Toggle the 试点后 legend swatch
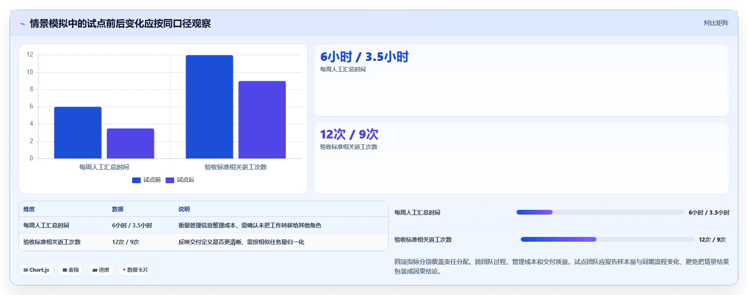Image resolution: width=748 pixels, height=295 pixels. [x=170, y=180]
